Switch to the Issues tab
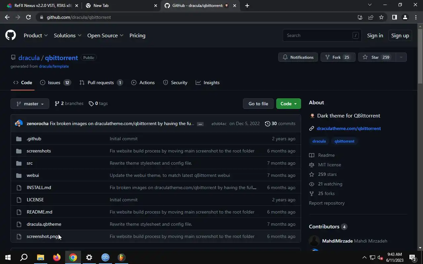Image resolution: width=423 pixels, height=264 pixels. click(55, 82)
